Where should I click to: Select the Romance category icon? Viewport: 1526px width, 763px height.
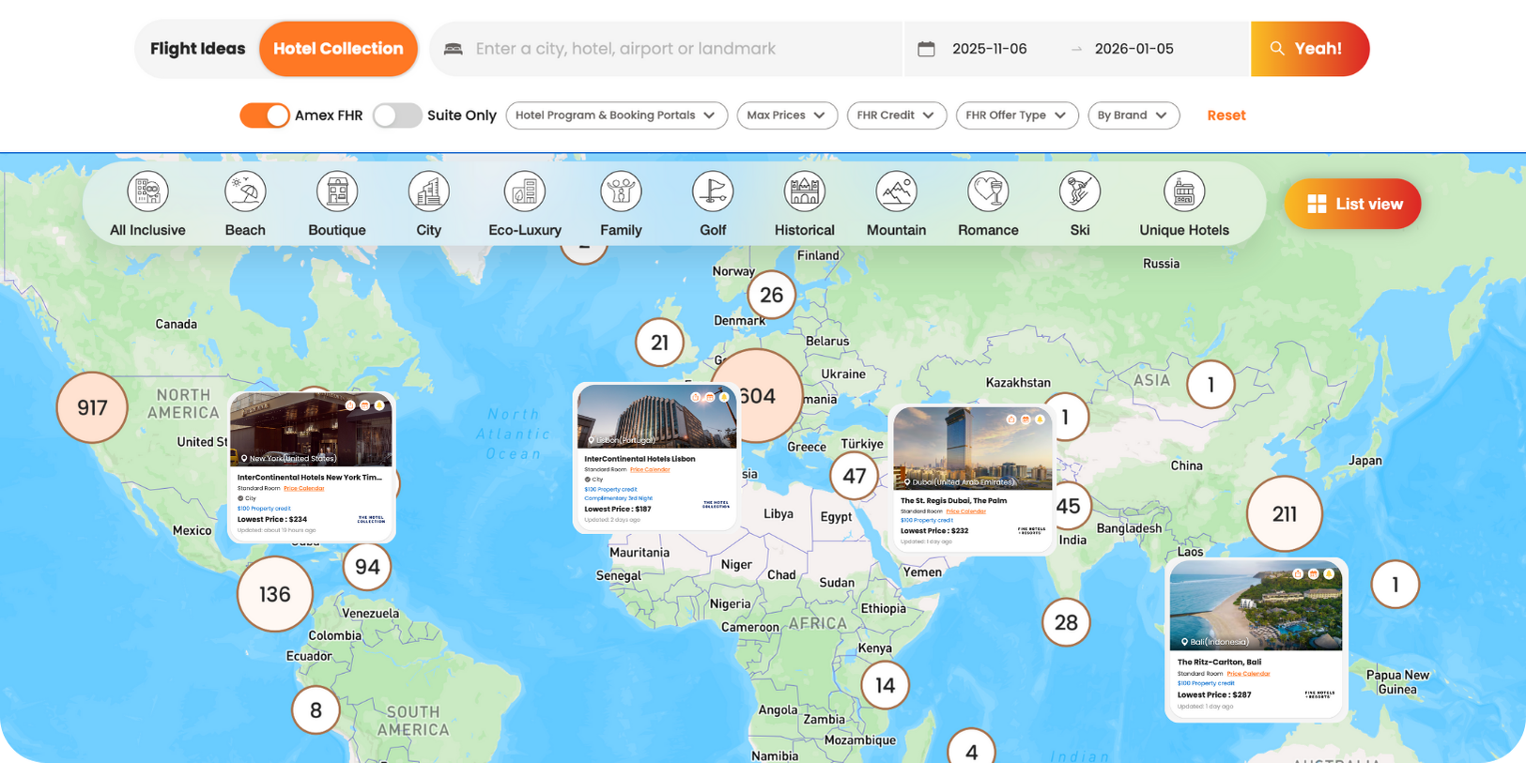pos(988,191)
